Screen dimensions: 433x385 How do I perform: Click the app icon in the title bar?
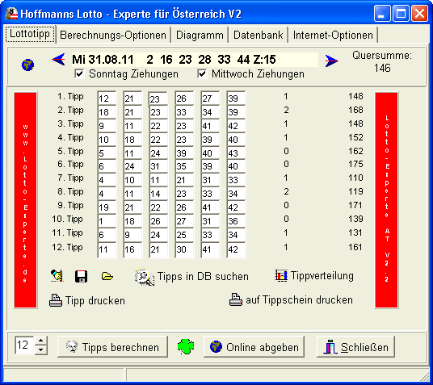[x=11, y=13]
